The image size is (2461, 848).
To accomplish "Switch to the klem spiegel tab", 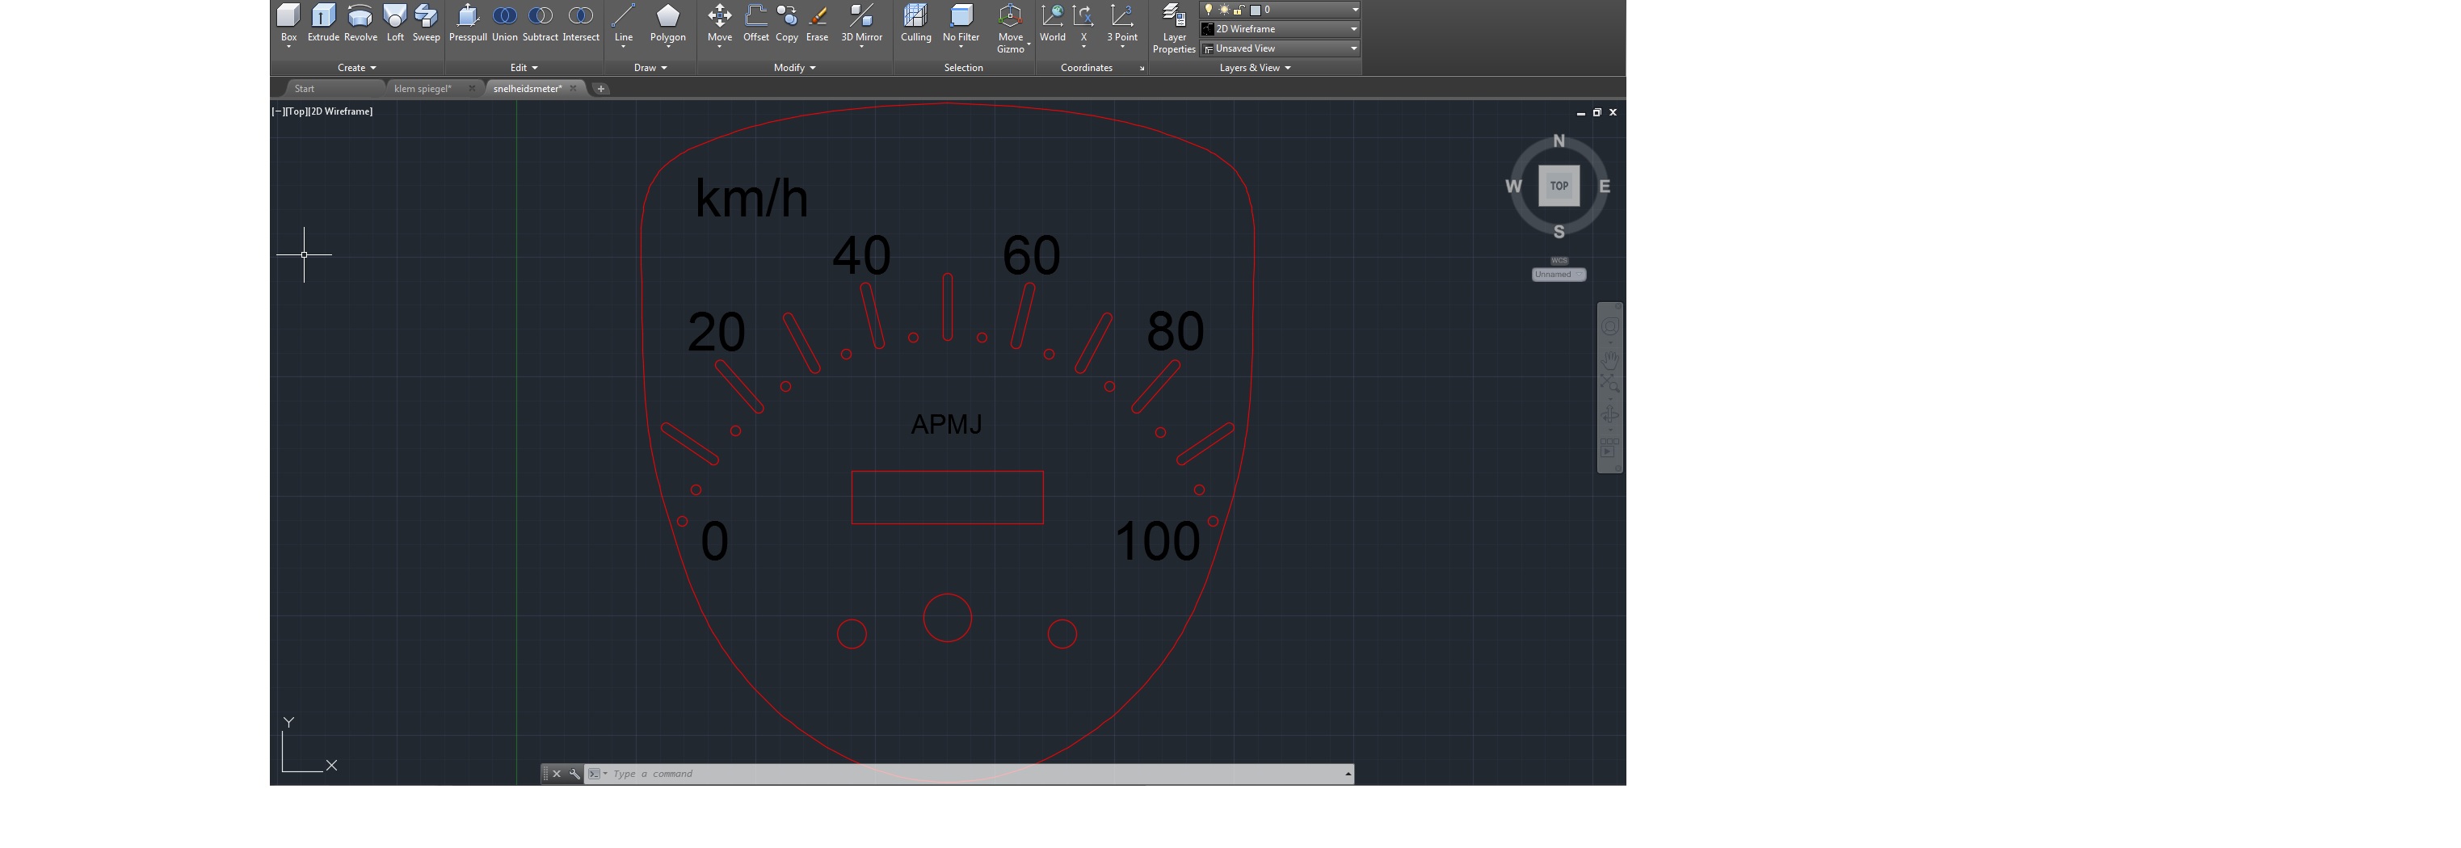I will pos(423,89).
